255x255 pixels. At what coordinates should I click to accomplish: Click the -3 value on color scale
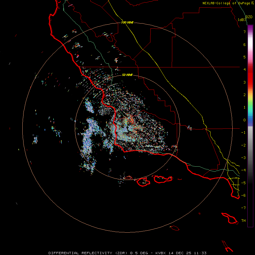click(x=243, y=158)
